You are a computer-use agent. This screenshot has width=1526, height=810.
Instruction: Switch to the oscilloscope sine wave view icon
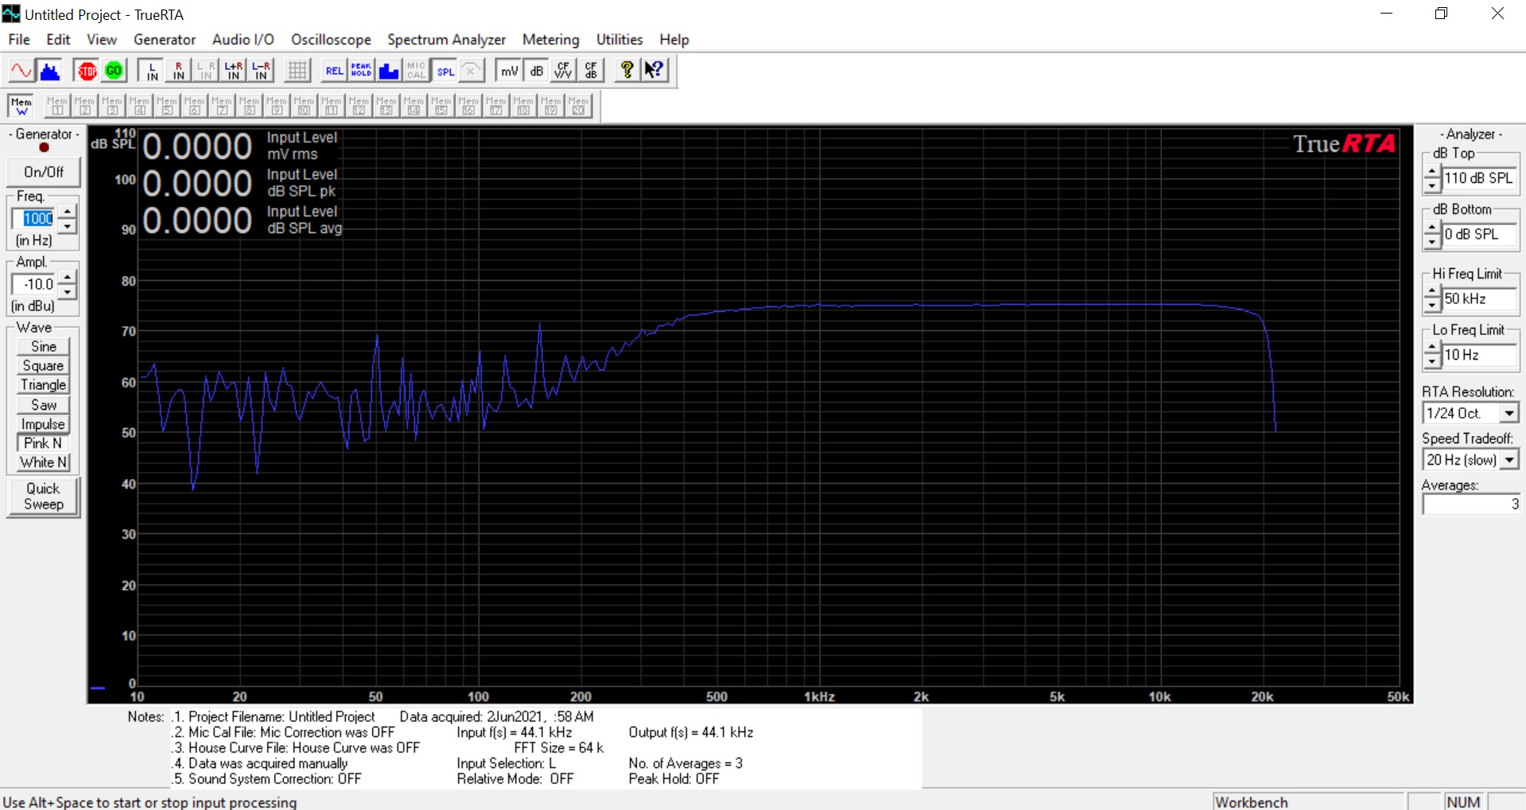click(21, 71)
